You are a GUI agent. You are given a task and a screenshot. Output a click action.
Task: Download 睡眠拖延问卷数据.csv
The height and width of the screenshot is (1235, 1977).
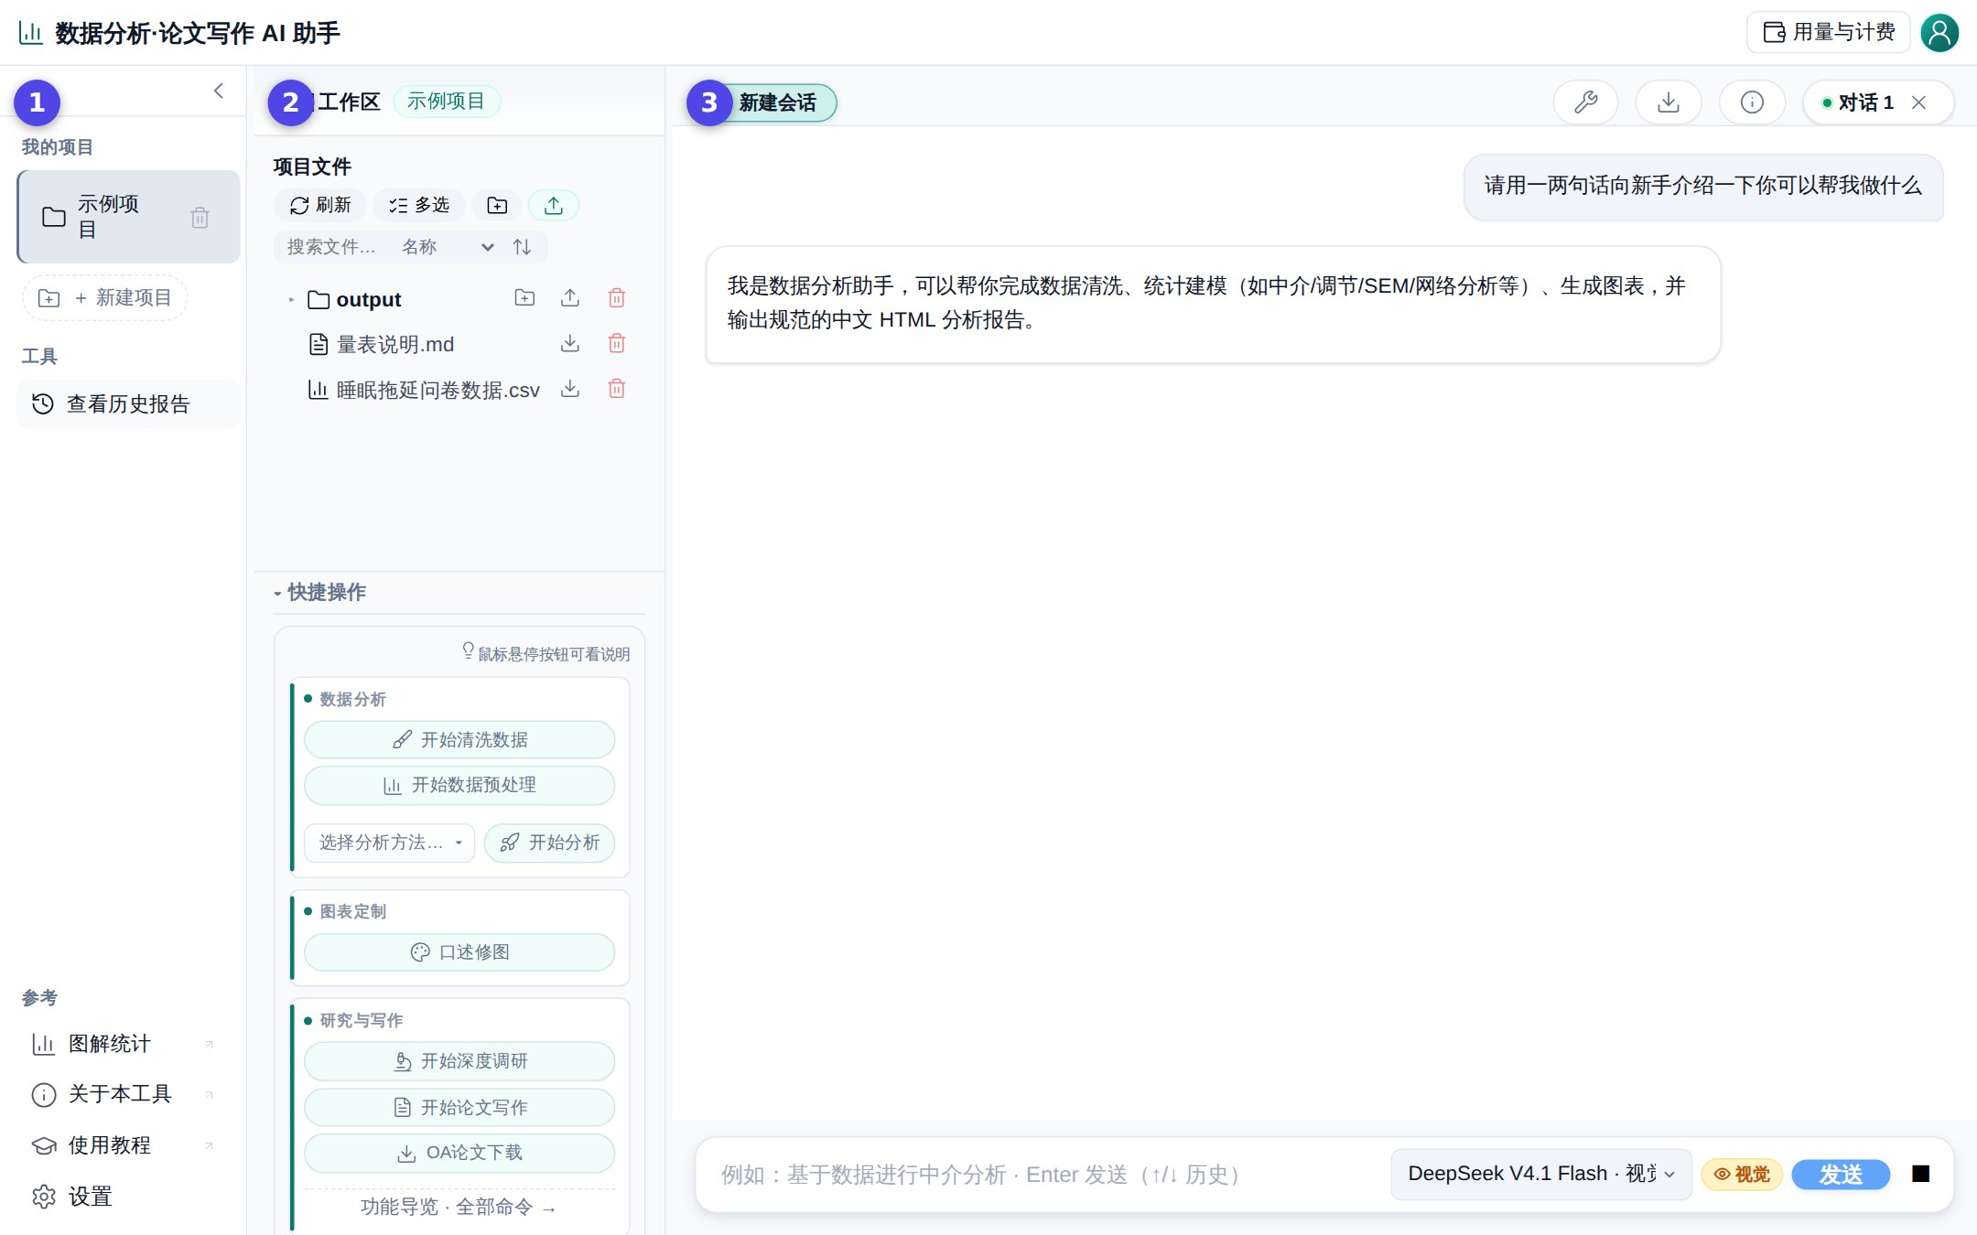[570, 390]
